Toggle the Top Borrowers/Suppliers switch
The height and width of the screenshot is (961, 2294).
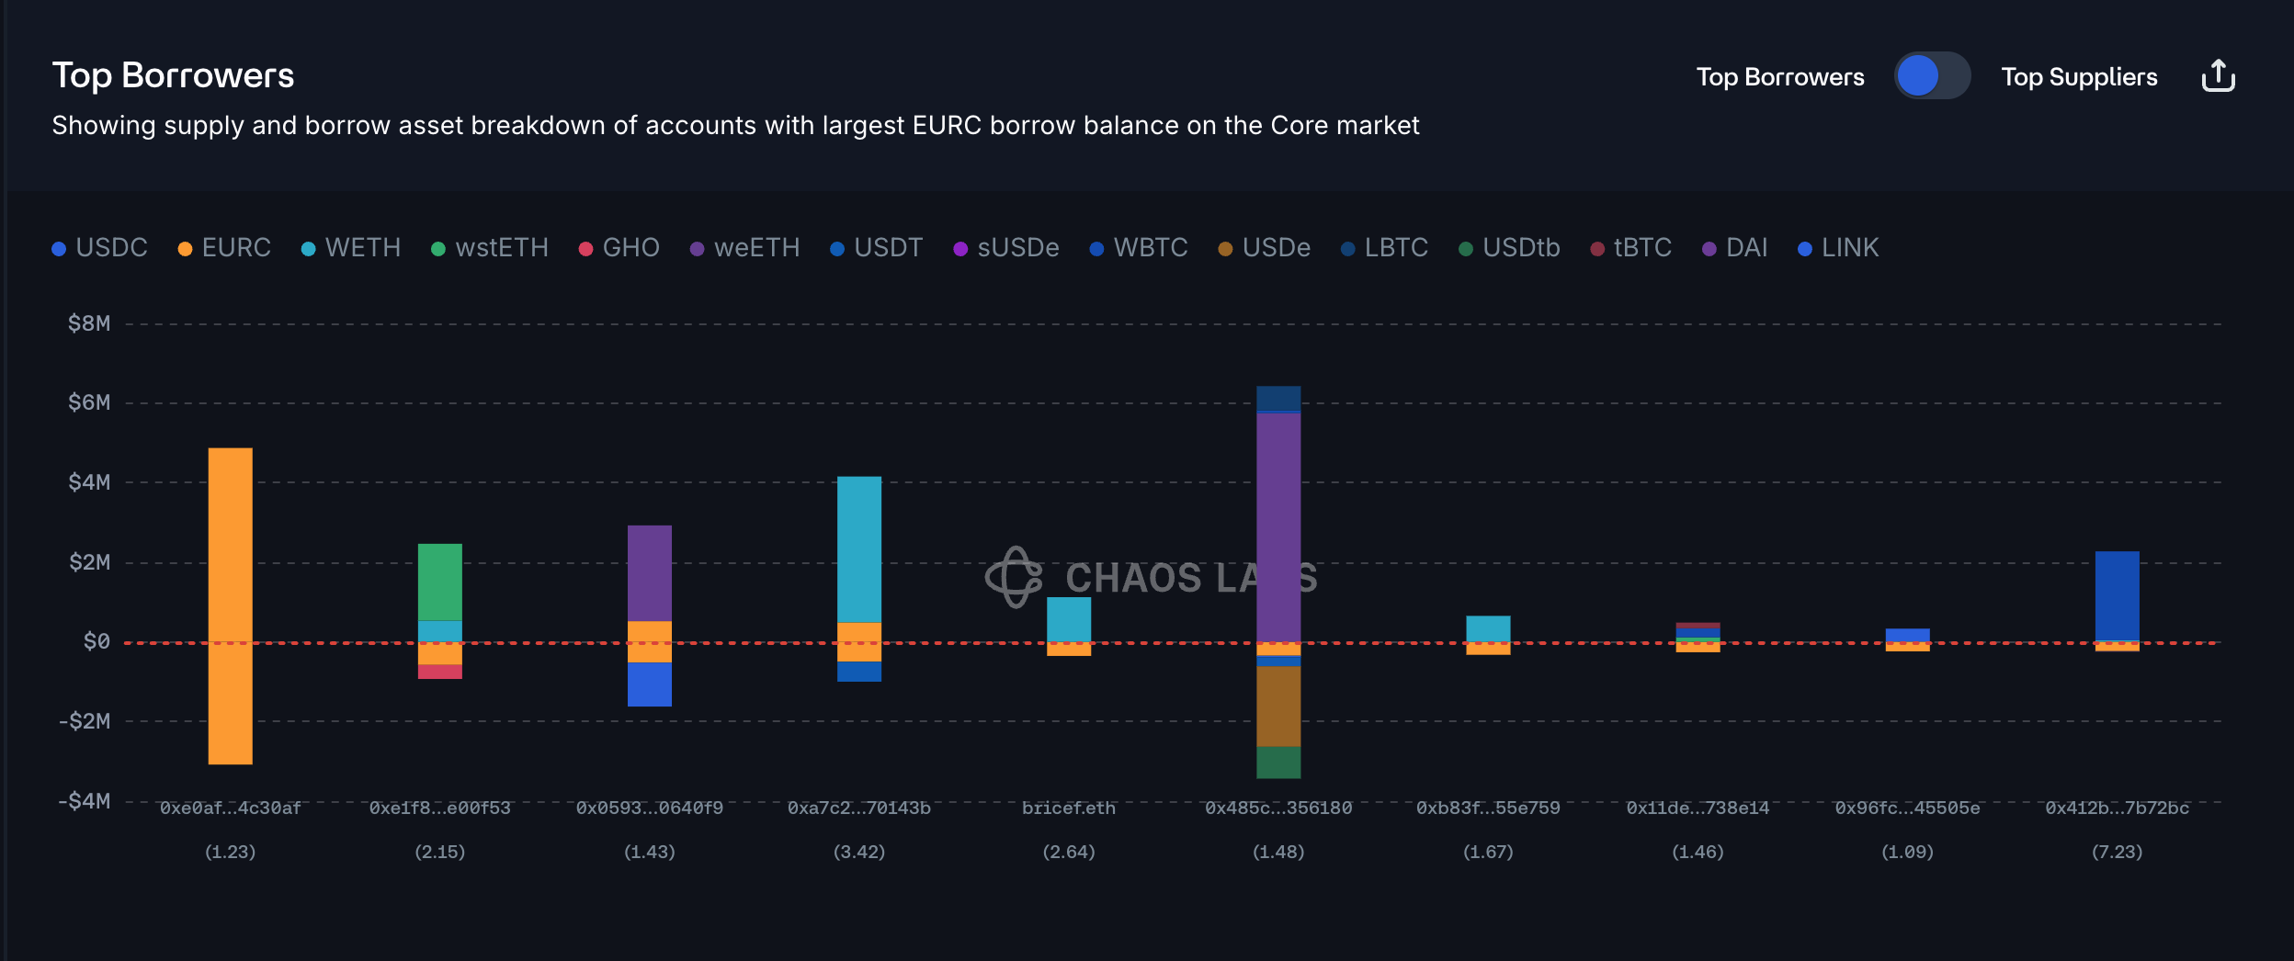[1932, 76]
